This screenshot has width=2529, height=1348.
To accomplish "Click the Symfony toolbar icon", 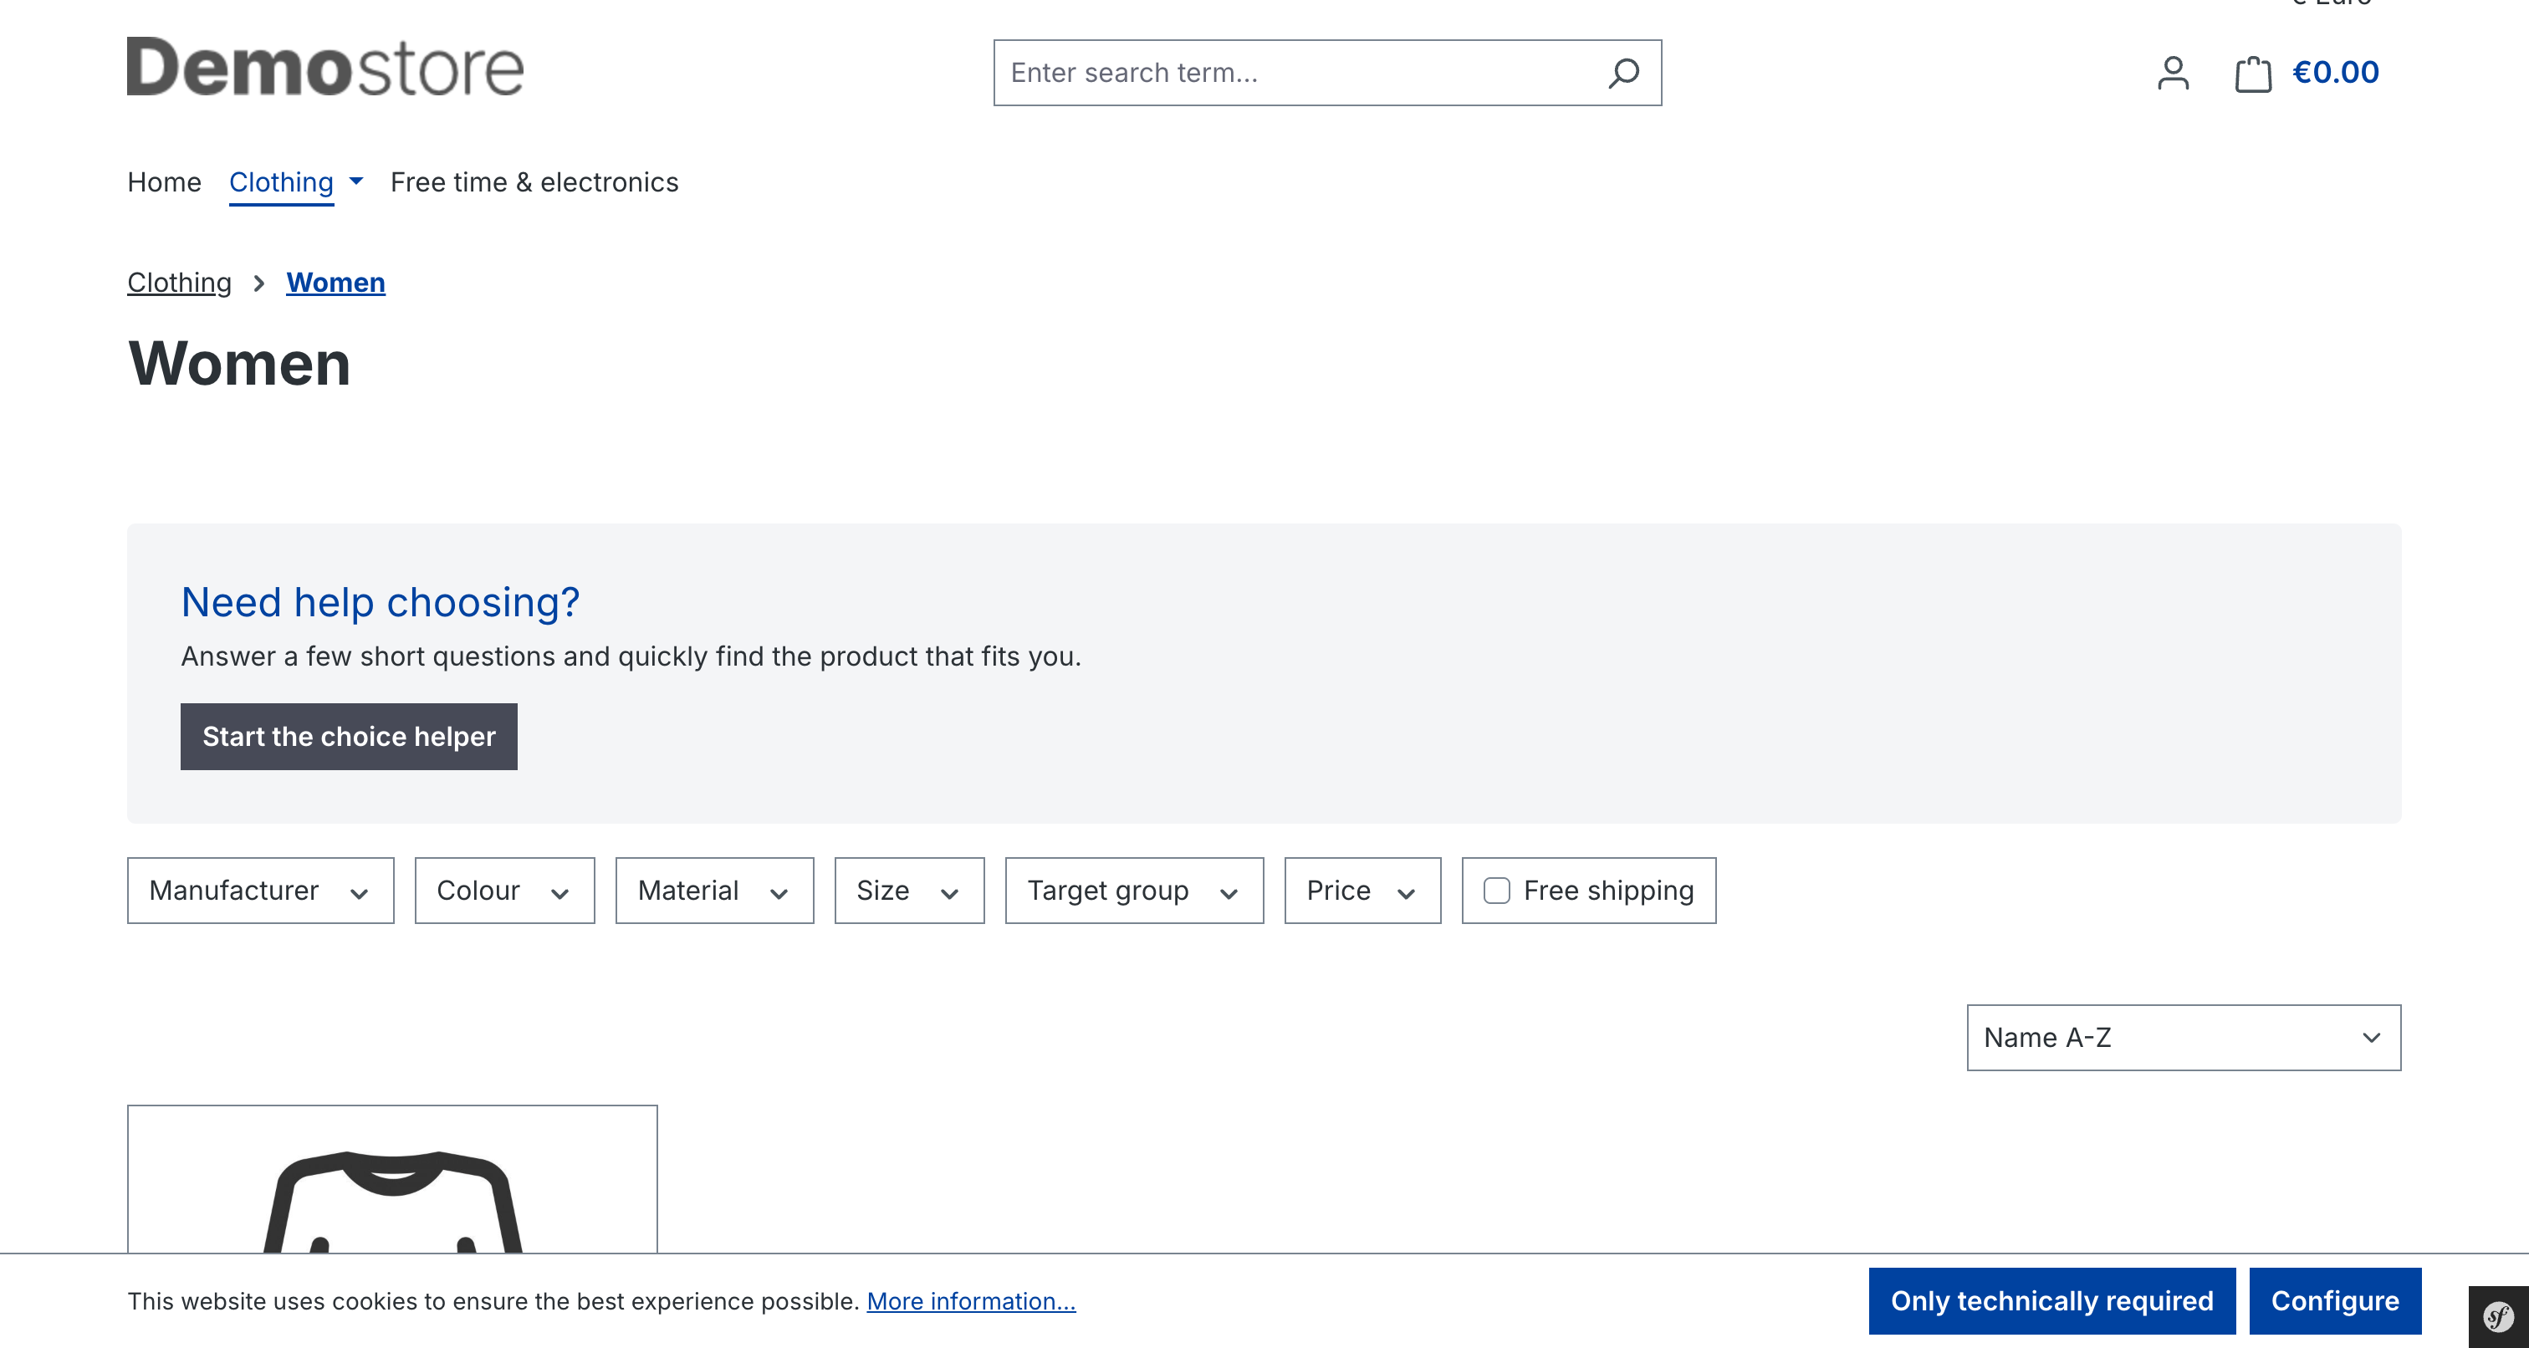I will tap(2499, 1316).
